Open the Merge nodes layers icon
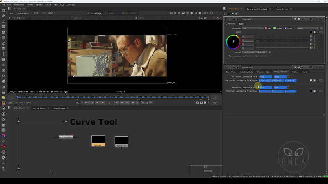Screen dimensions: 328x184 tap(3, 49)
